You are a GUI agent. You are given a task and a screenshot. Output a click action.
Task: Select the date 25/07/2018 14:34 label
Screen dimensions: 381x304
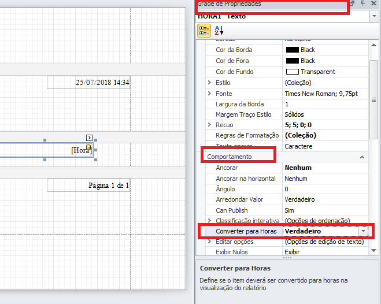click(x=88, y=83)
